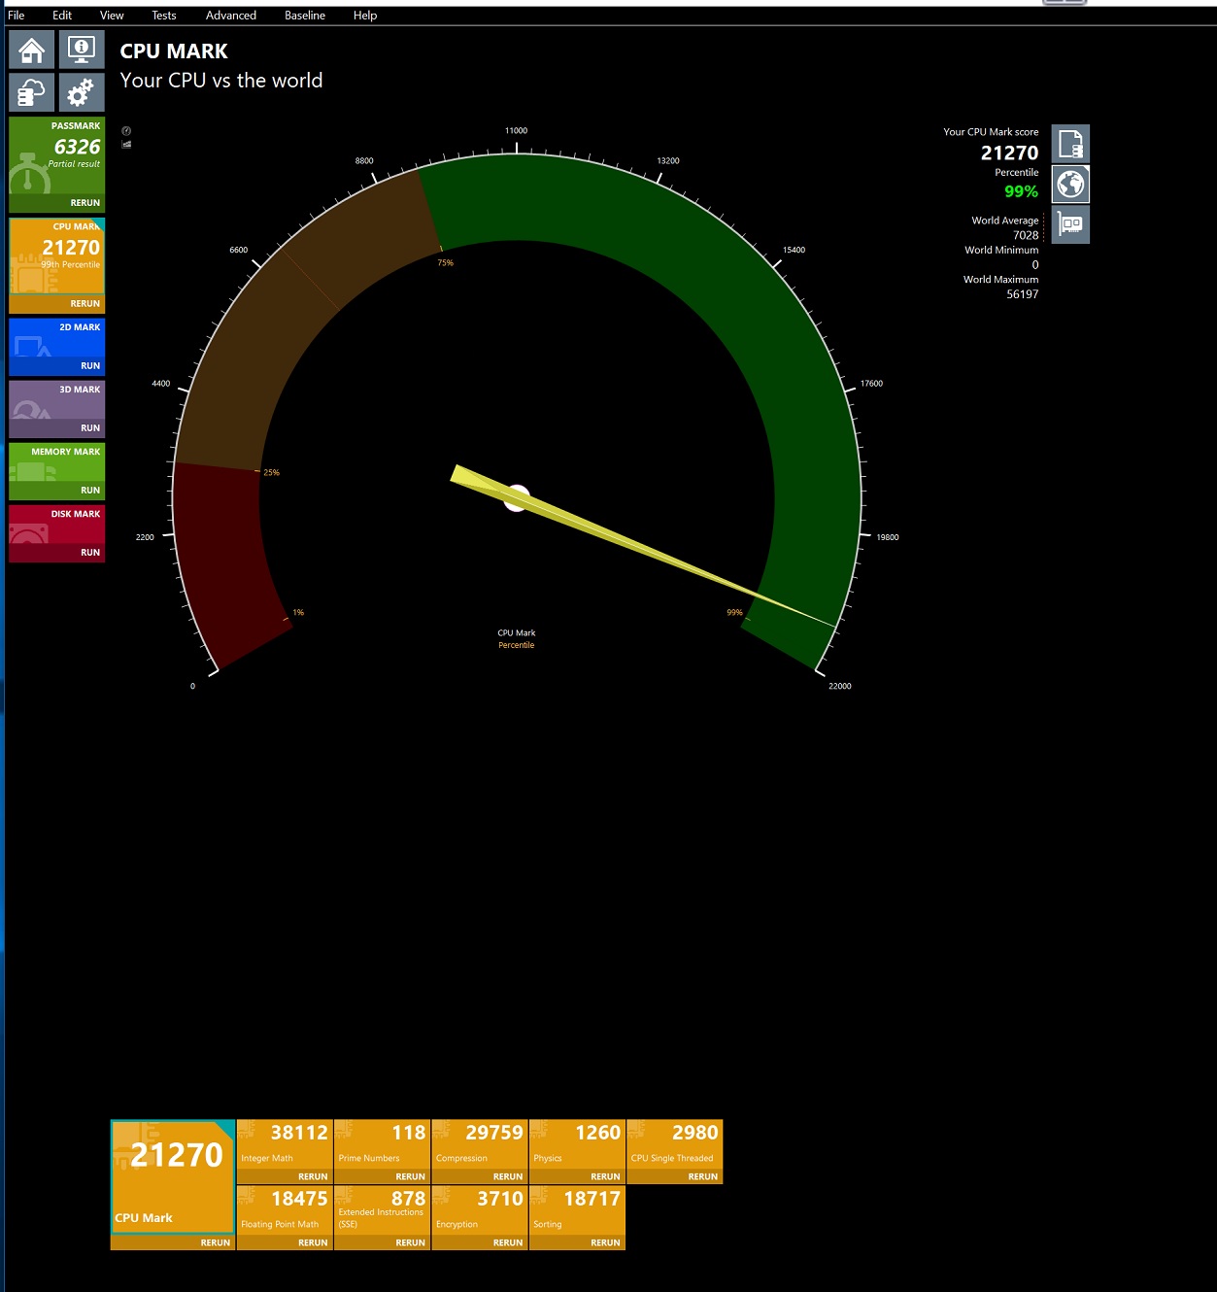The image size is (1217, 1292).
Task: Open the cloud baseline management icon
Action: [32, 93]
